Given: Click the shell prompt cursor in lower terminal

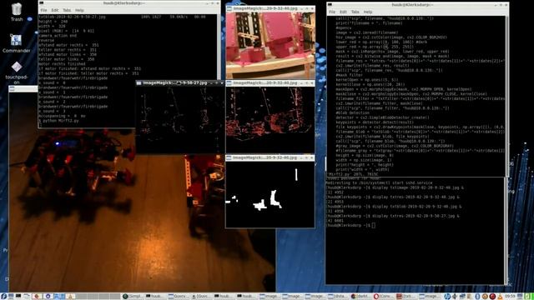Looking at the screenshot, I should pos(374,226).
